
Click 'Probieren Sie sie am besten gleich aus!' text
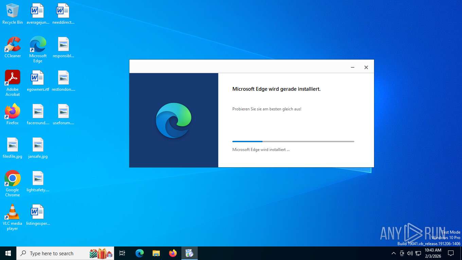click(x=267, y=109)
